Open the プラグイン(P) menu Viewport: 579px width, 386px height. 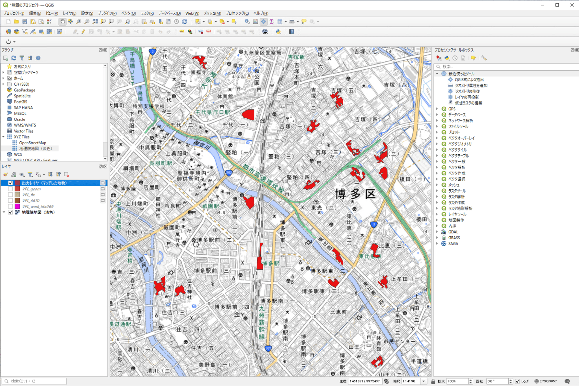point(107,13)
